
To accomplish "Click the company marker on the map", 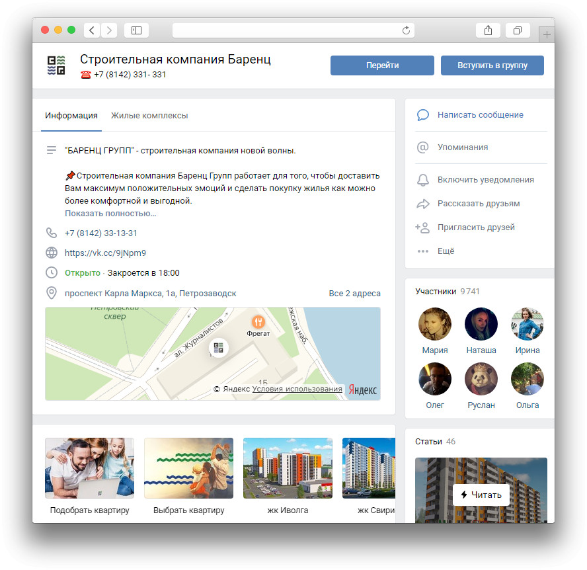I will [x=219, y=348].
